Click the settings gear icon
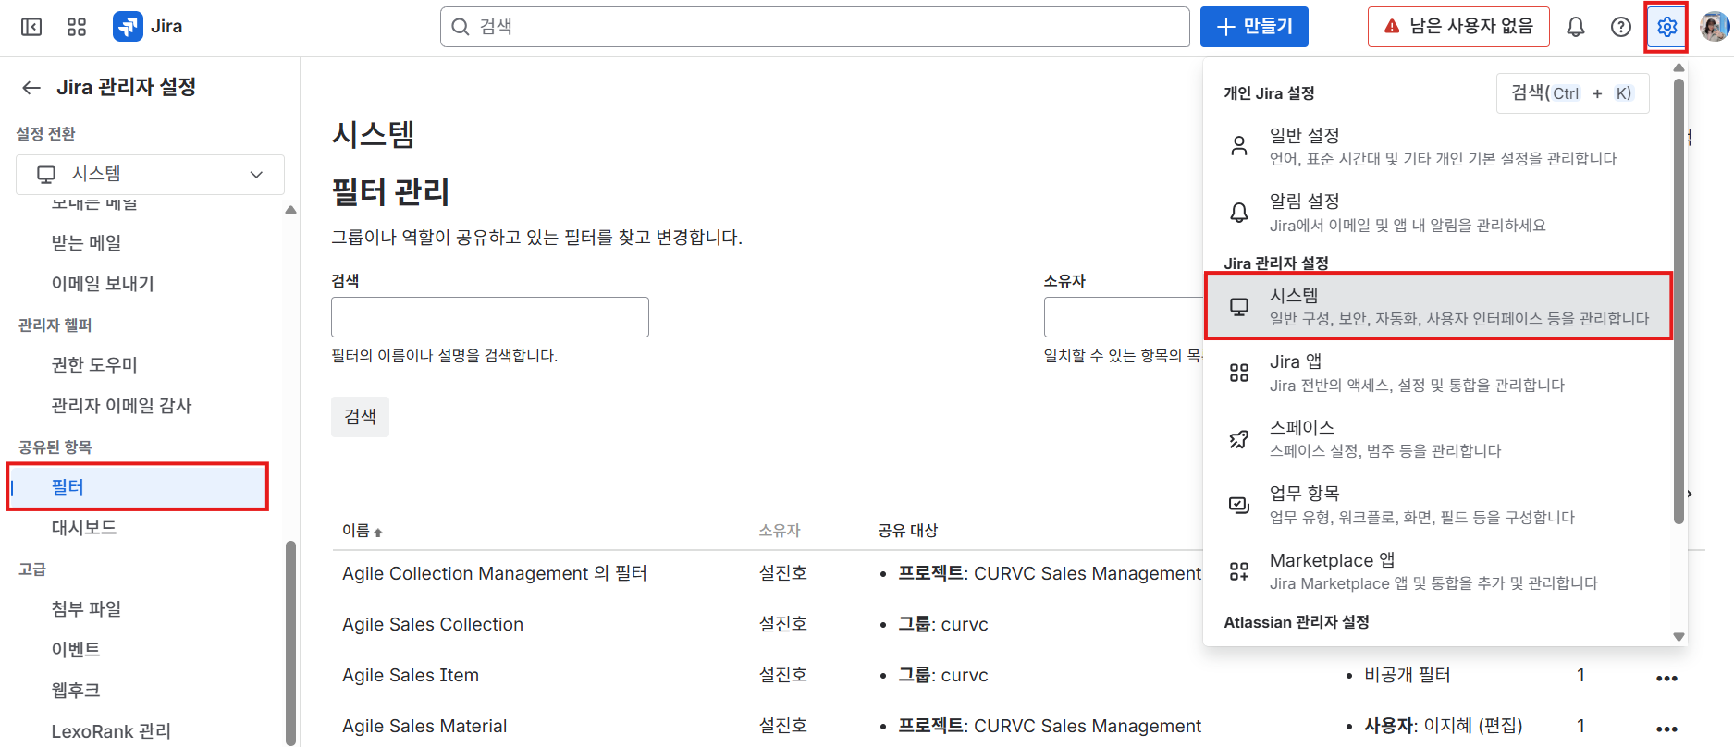1734x747 pixels. coord(1666,27)
